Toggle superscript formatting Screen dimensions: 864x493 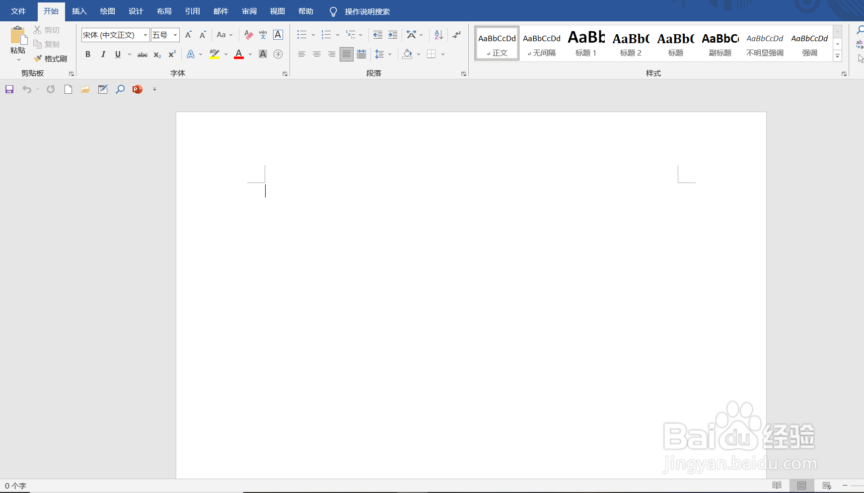[172, 54]
